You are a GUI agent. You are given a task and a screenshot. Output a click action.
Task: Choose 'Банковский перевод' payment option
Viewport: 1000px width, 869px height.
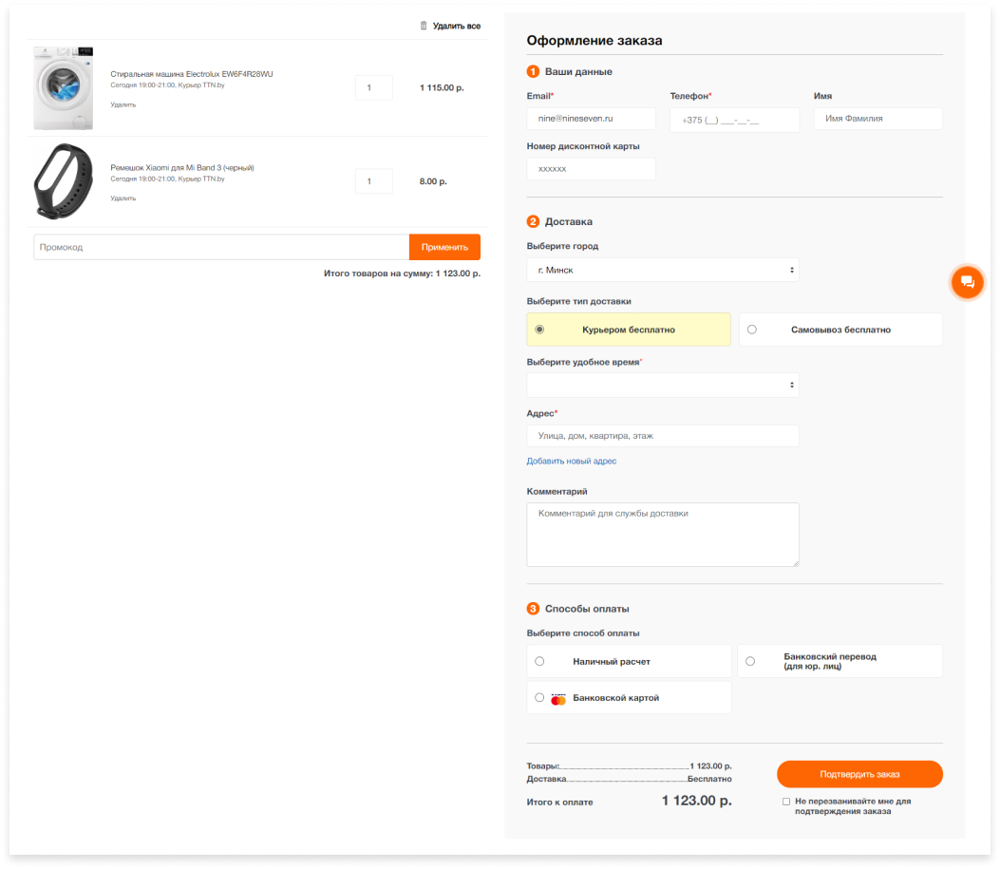[750, 661]
